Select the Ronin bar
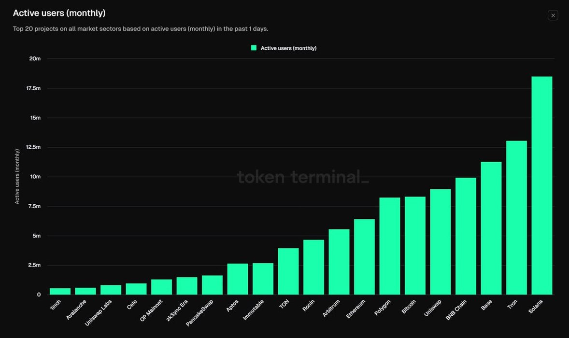Image resolution: width=569 pixels, height=338 pixels. pyautogui.click(x=313, y=267)
